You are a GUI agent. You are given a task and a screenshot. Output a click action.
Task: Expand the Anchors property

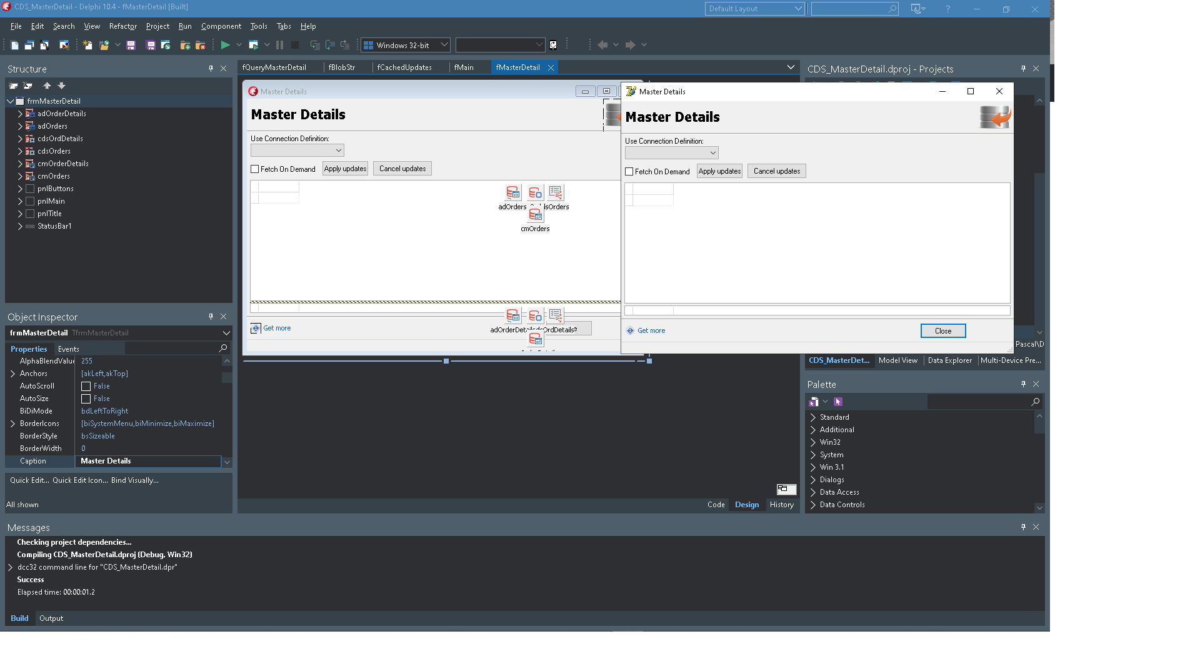(12, 374)
